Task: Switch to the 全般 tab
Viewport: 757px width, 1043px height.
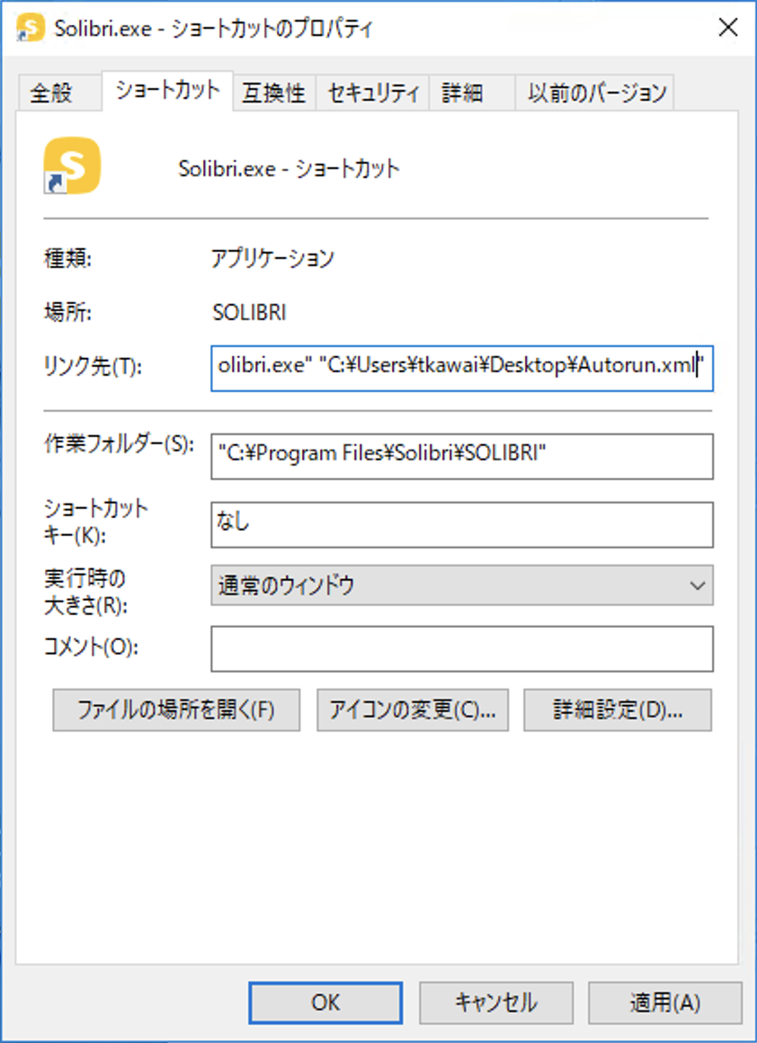Action: point(51,93)
